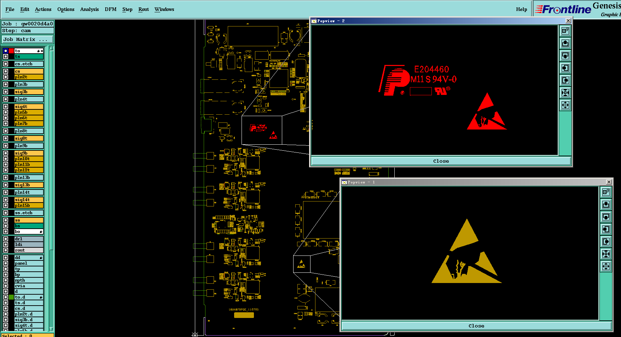Pan left in Popview 1
The height and width of the screenshot is (337, 621).
coord(606,229)
